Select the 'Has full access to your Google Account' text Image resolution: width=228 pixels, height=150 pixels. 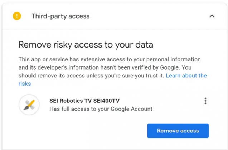pyautogui.click(x=101, y=109)
